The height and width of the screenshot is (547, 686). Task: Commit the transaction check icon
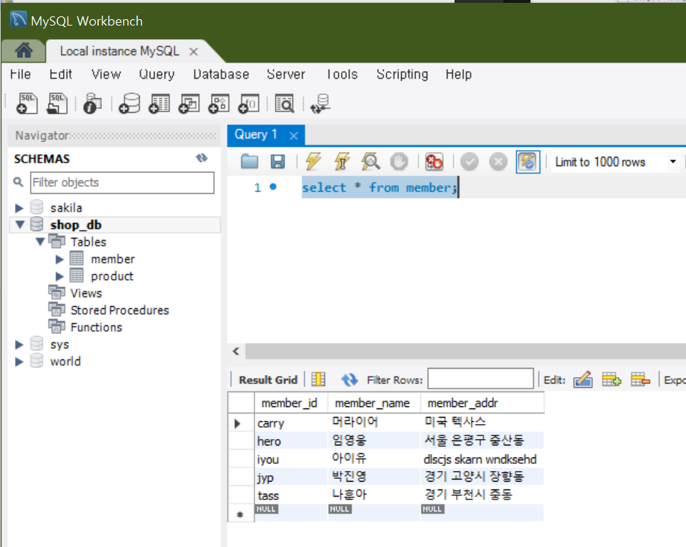click(x=469, y=161)
